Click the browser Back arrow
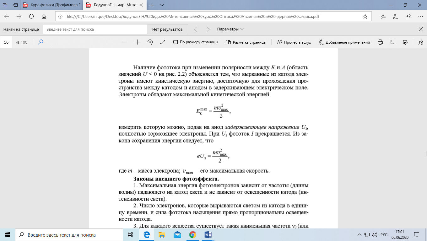This screenshot has width=427, height=241. click(x=7, y=16)
